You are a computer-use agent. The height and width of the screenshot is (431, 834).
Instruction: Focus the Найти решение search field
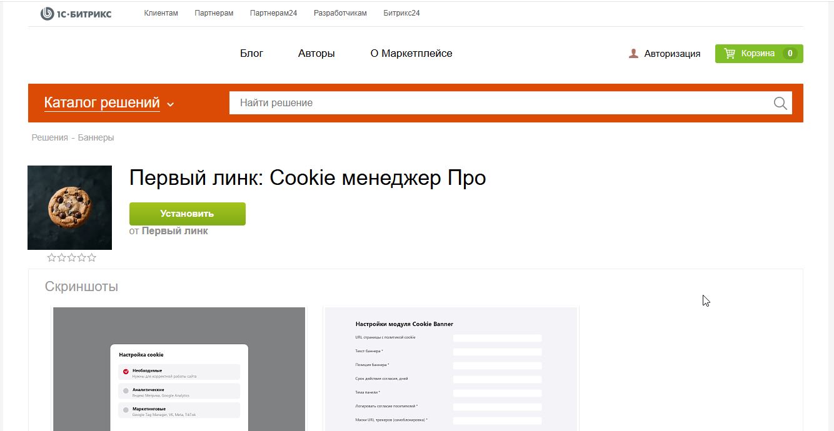(500, 103)
